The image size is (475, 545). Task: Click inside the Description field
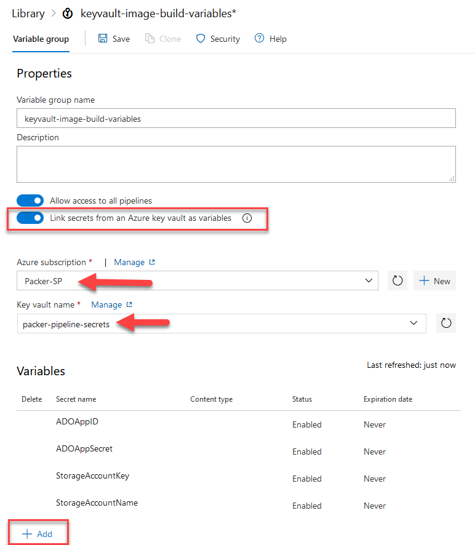tap(236, 164)
